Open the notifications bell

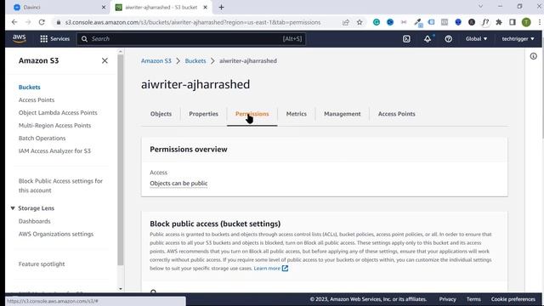pyautogui.click(x=428, y=39)
